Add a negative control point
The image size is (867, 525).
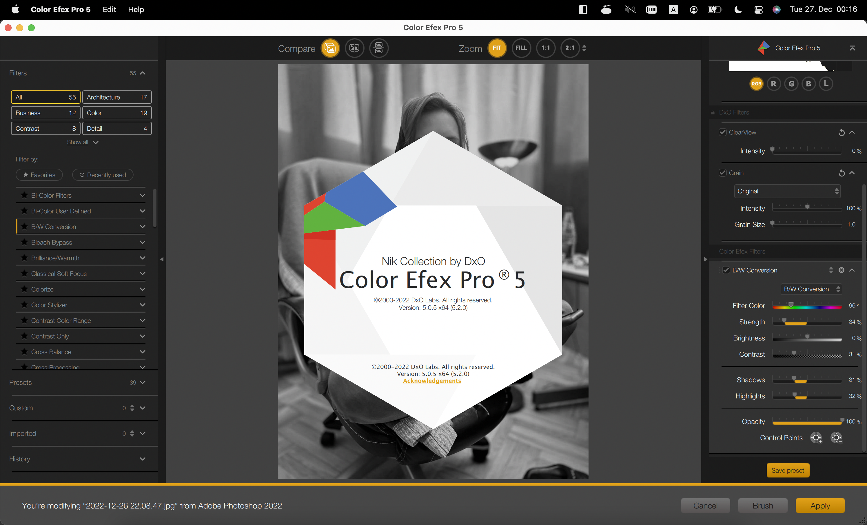pyautogui.click(x=836, y=438)
